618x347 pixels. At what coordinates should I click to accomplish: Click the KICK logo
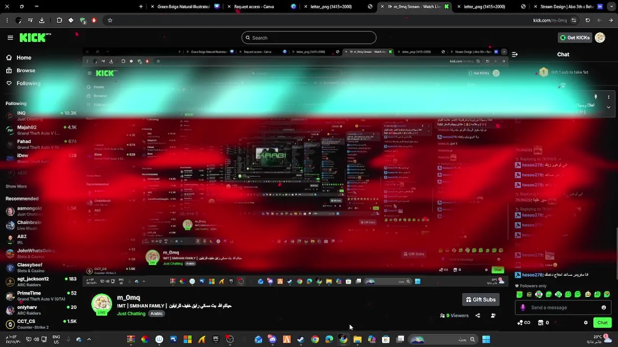click(x=35, y=38)
